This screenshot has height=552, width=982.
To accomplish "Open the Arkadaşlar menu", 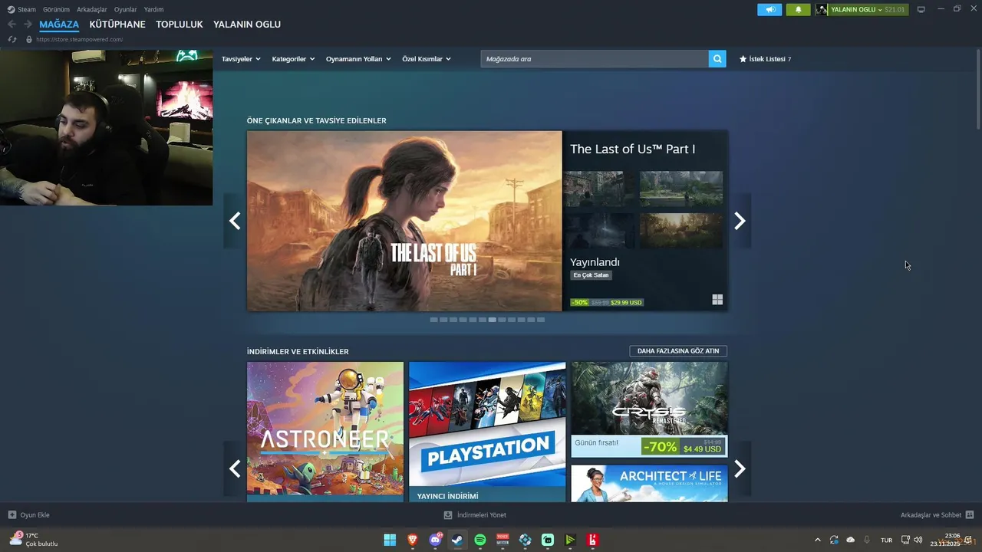I will pos(92,9).
